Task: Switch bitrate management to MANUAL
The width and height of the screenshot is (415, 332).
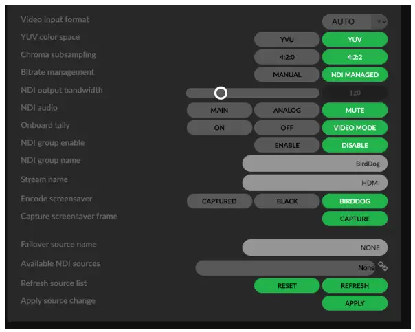Action: (x=287, y=75)
